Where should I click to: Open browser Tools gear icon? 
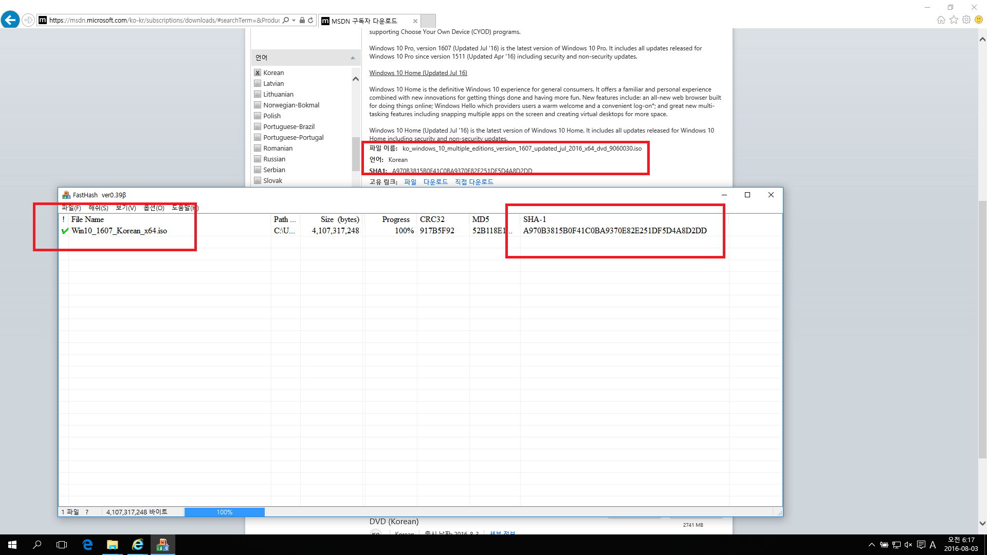pyautogui.click(x=966, y=20)
